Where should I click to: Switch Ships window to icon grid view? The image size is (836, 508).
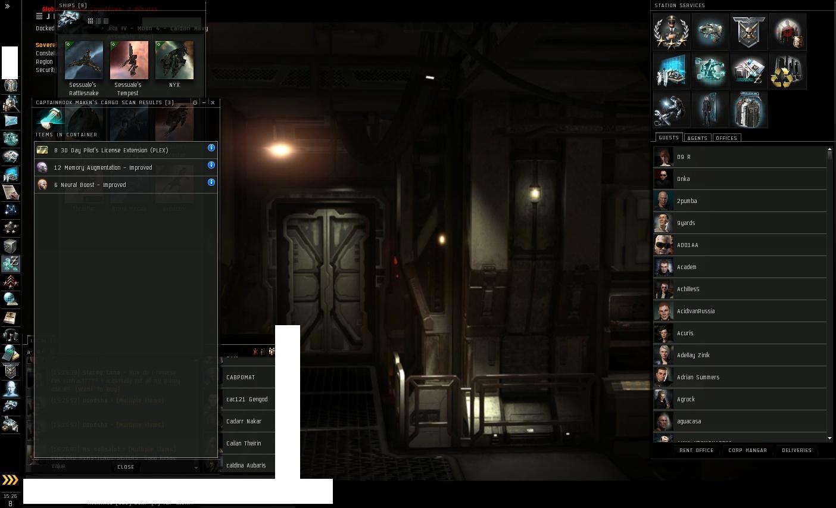coord(91,21)
